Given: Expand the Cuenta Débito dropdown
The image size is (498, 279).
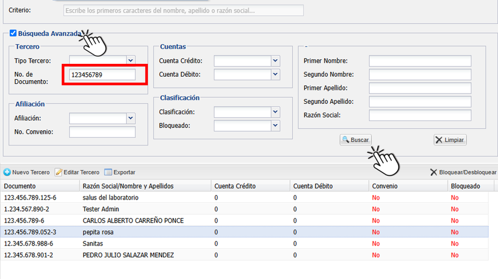Looking at the screenshot, I should pos(276,75).
